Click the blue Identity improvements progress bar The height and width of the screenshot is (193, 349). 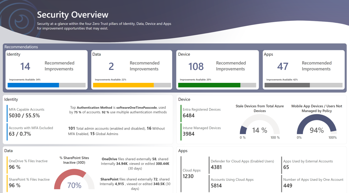point(33,85)
